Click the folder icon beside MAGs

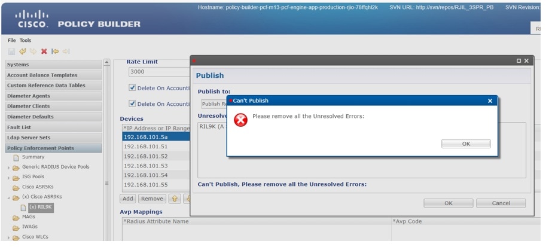click(16, 218)
